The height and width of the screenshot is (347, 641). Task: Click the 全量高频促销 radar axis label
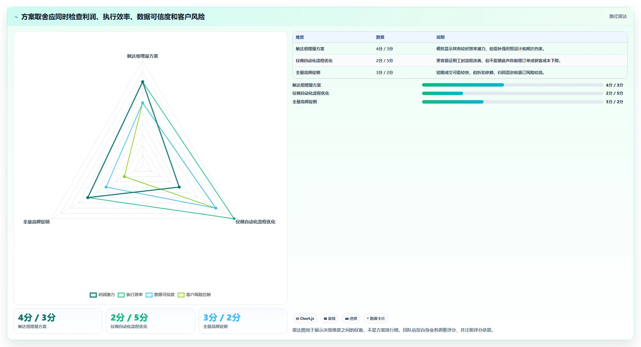36,222
